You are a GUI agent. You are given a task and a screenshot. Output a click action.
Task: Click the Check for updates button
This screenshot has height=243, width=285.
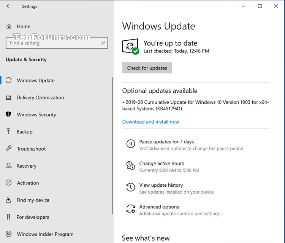147,68
